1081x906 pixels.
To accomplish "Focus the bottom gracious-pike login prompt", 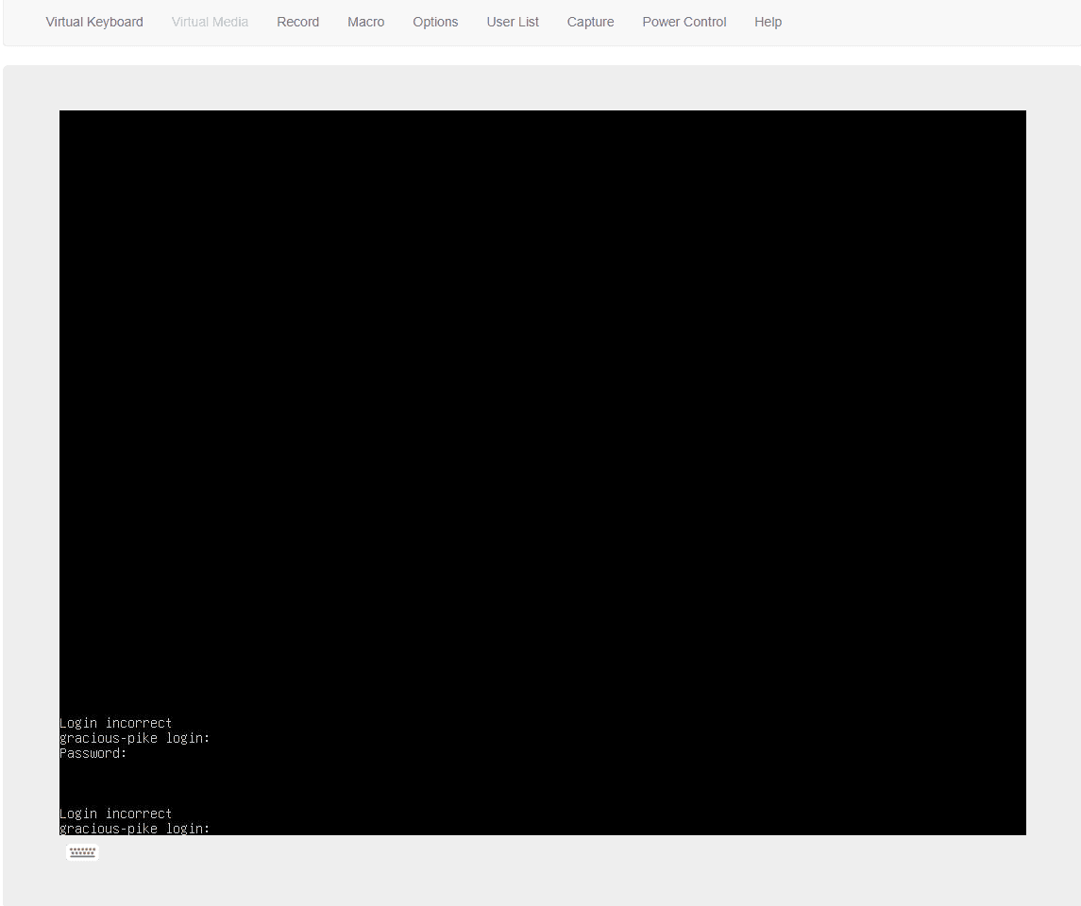I will click(134, 828).
